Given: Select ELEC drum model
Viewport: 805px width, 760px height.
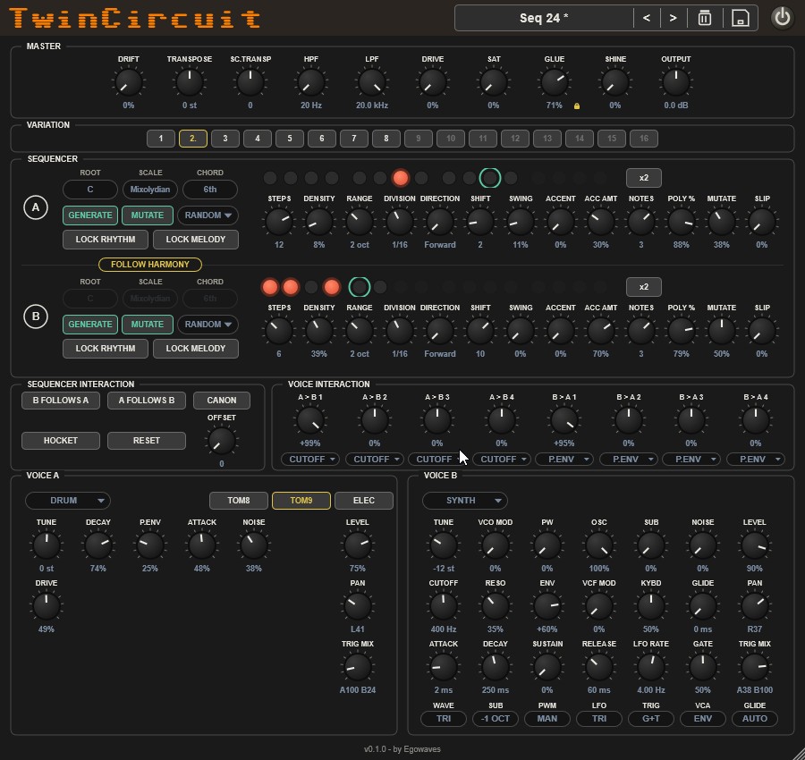Looking at the screenshot, I should [x=364, y=501].
